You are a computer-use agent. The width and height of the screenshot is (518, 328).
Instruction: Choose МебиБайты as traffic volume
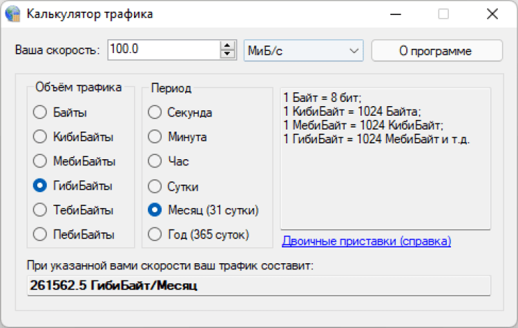[40, 161]
